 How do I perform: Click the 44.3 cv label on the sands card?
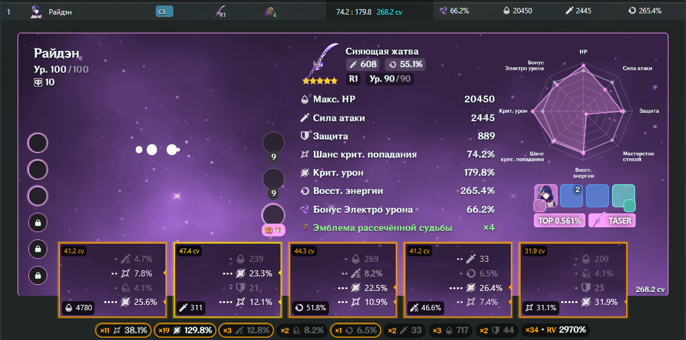[x=305, y=251]
